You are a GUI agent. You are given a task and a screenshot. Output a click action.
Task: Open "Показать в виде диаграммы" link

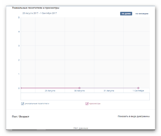[134, 116]
